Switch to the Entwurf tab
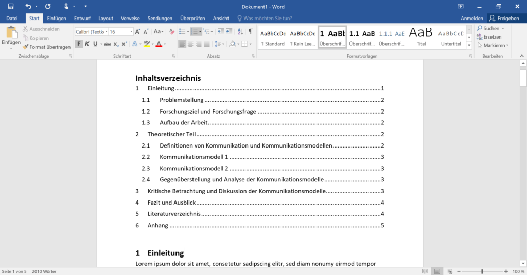 coord(82,18)
